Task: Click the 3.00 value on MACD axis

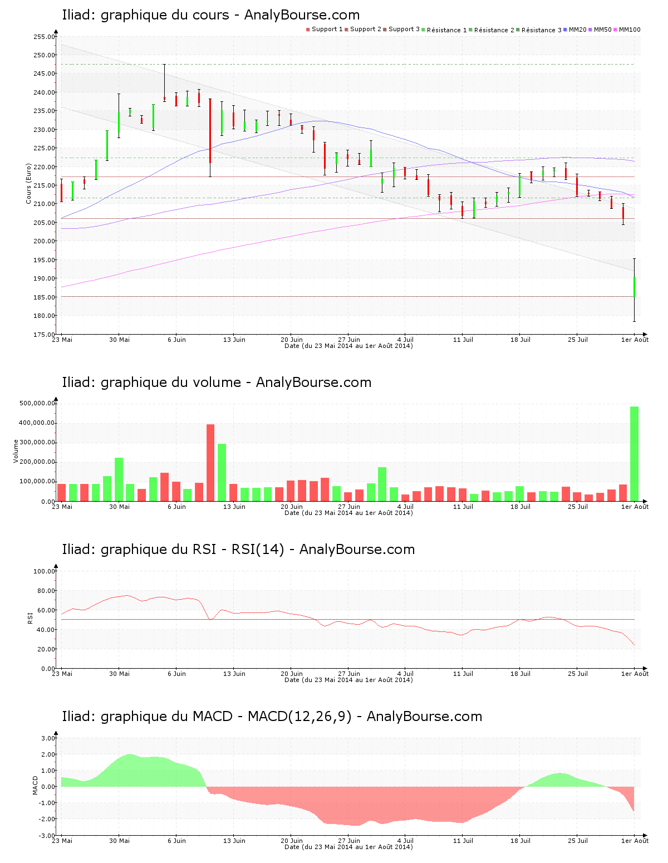Action: pos(48,738)
